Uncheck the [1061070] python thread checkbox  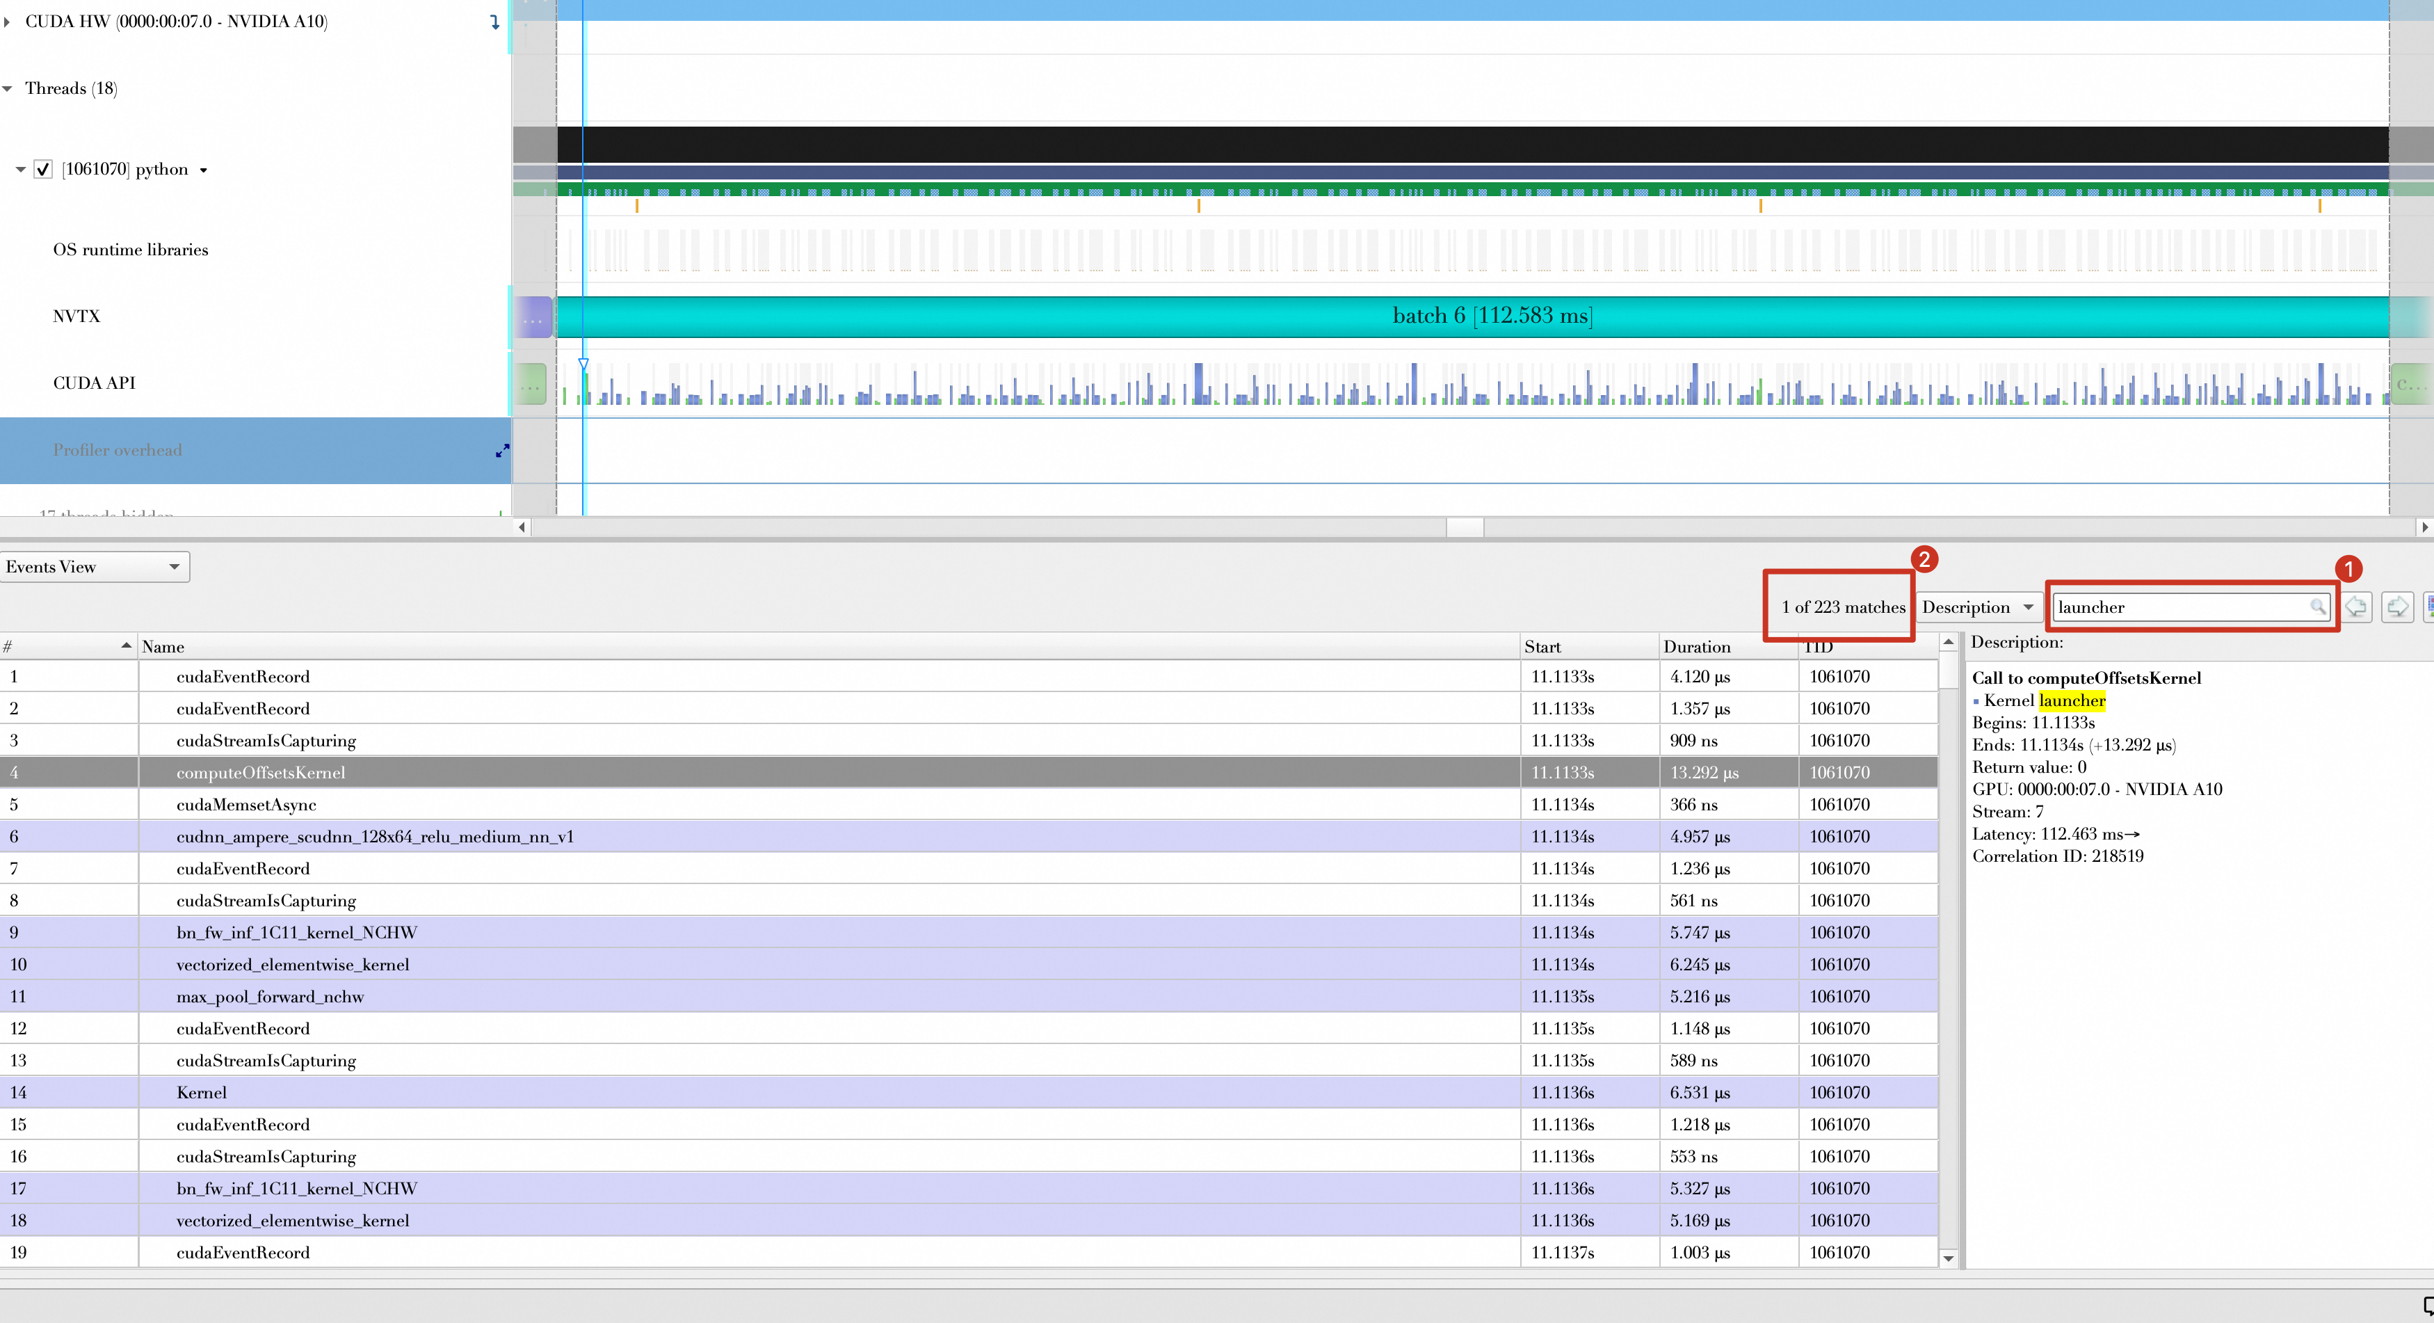pyautogui.click(x=42, y=169)
